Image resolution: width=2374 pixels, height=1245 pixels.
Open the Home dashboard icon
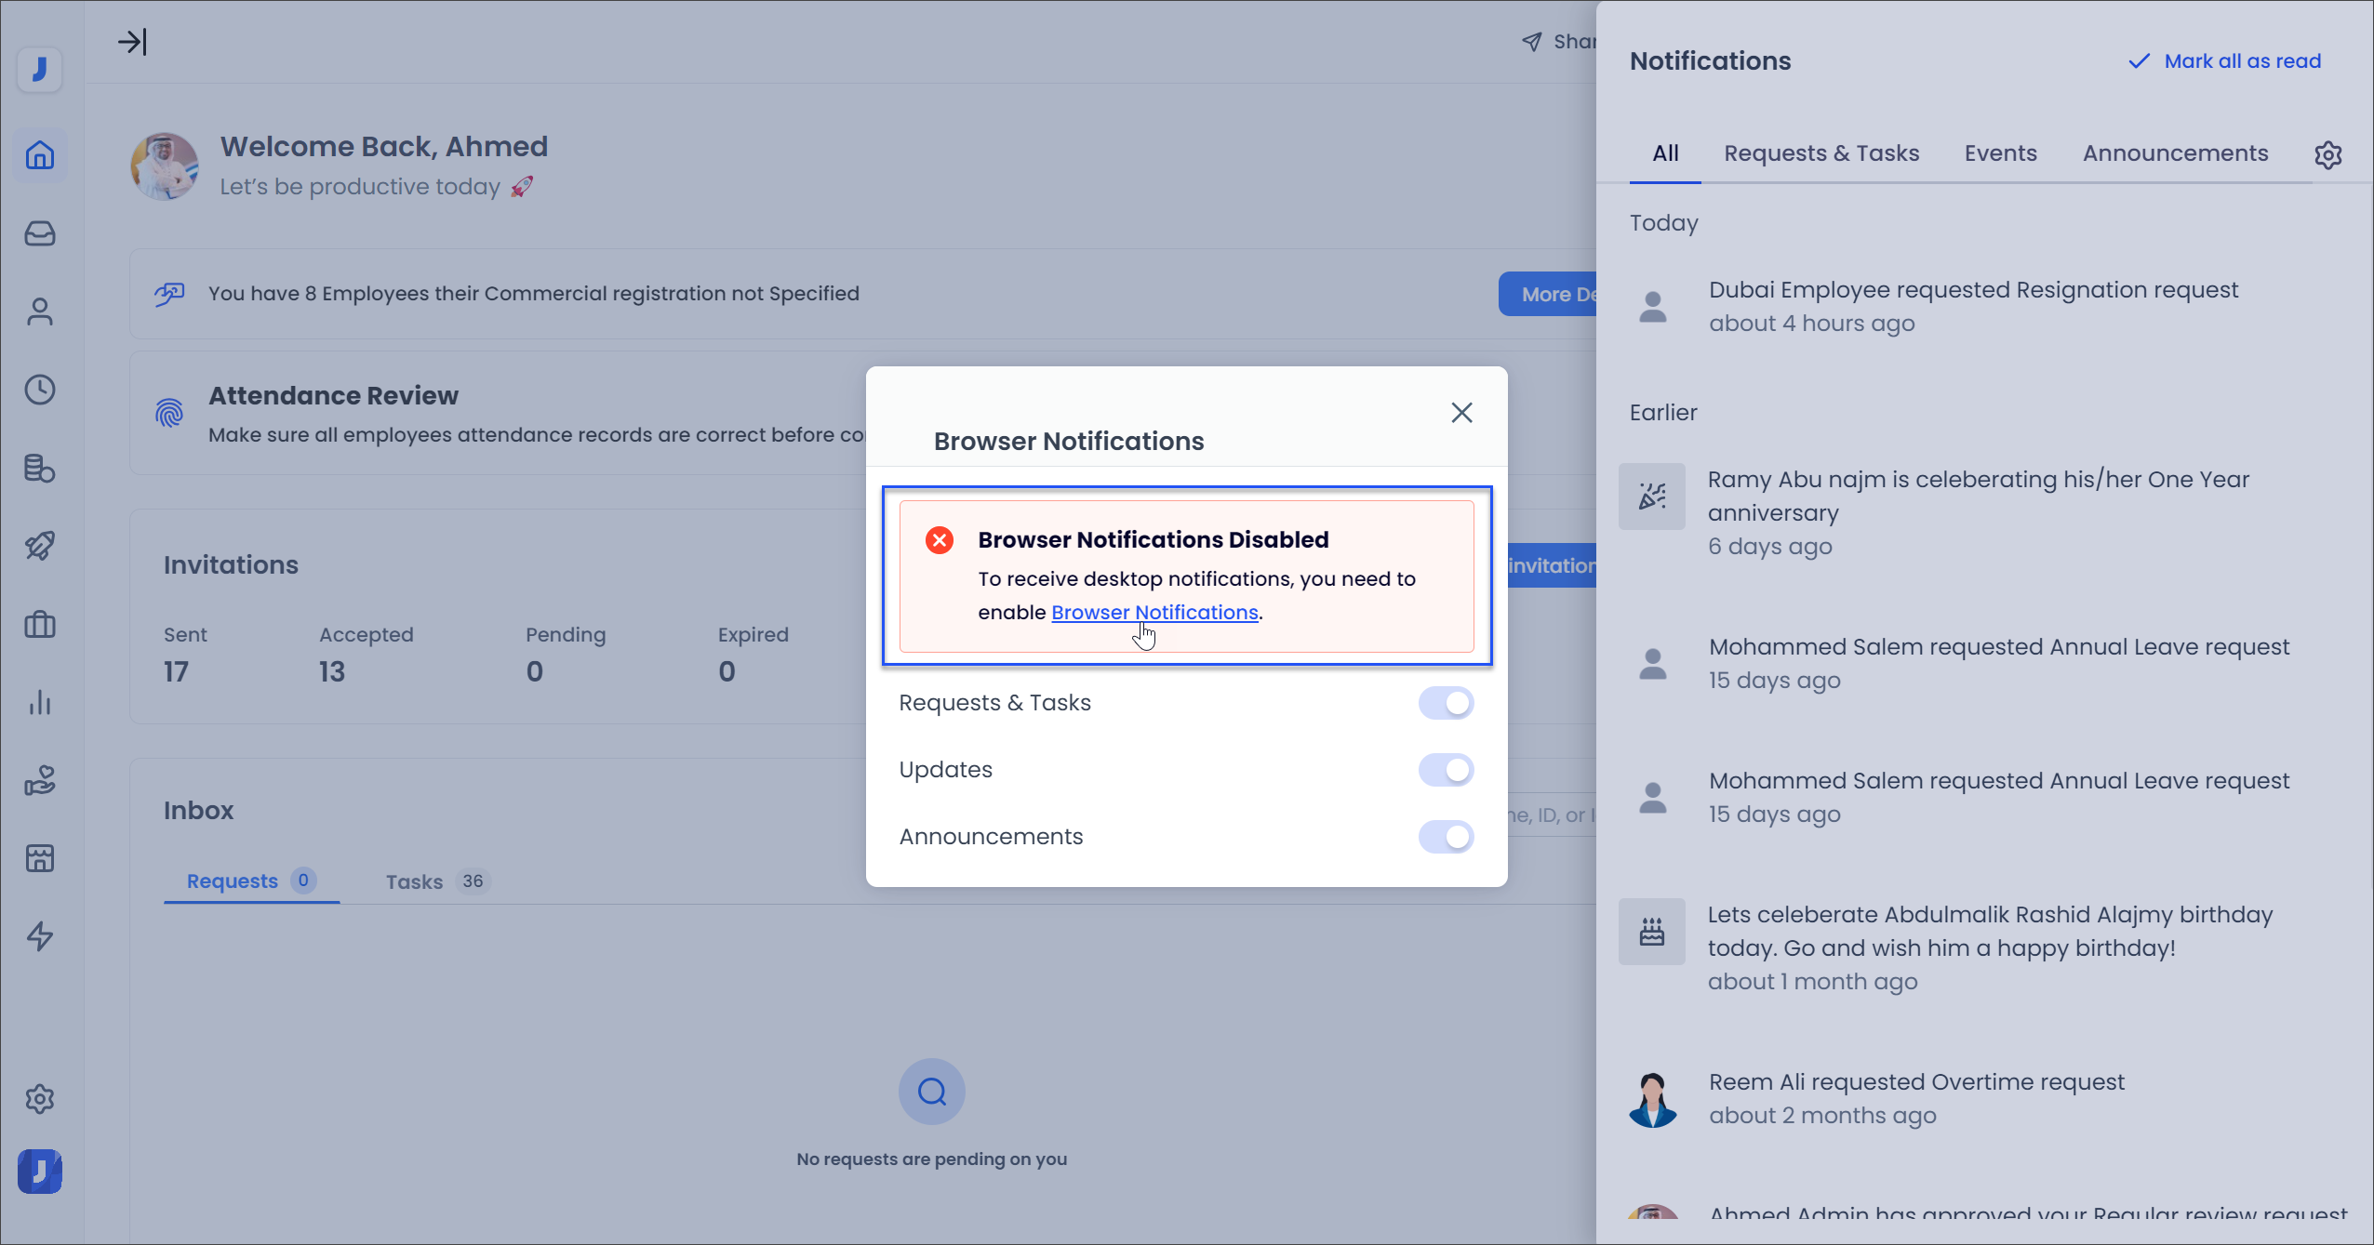click(41, 155)
